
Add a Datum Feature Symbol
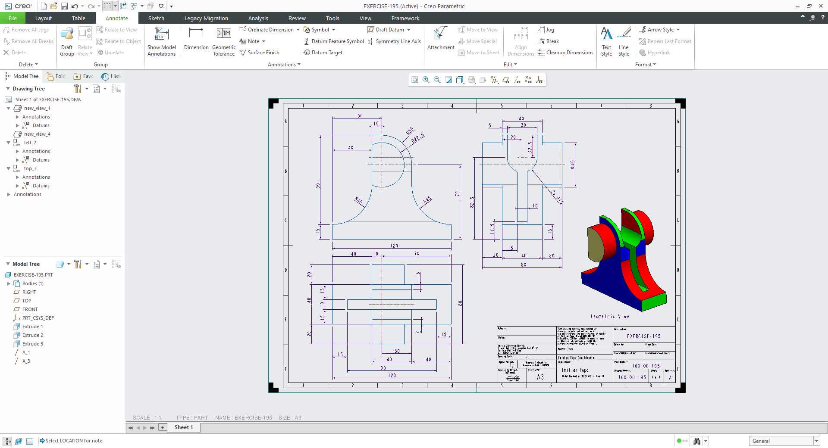pyautogui.click(x=334, y=41)
